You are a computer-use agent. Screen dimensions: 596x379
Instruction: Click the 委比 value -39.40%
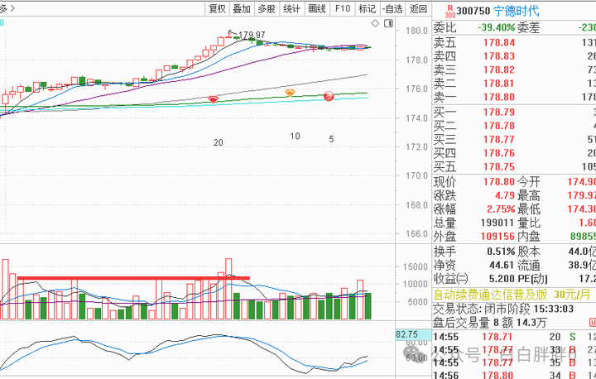point(496,28)
